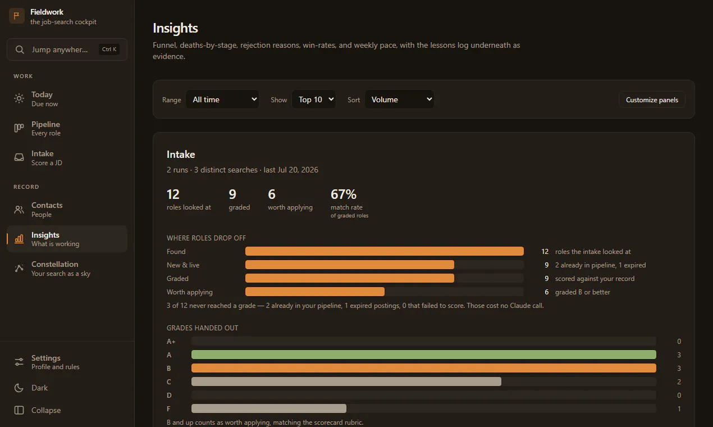Click the Fieldwork app name
713x427 pixels.
click(47, 12)
